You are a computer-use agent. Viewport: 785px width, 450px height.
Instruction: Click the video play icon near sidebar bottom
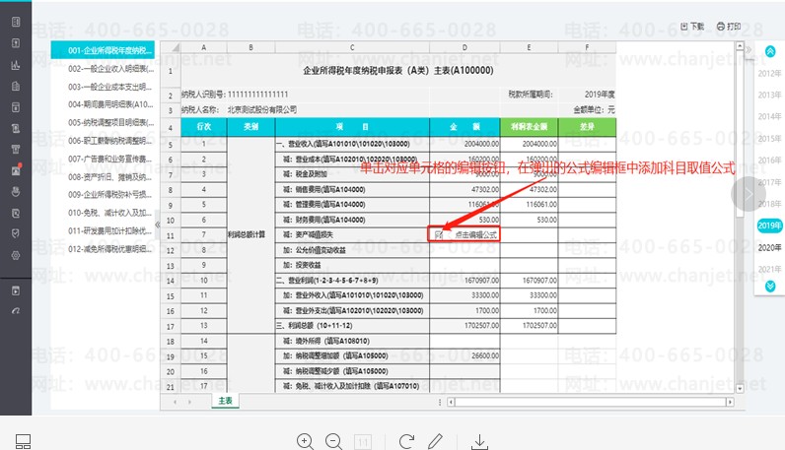(16, 290)
